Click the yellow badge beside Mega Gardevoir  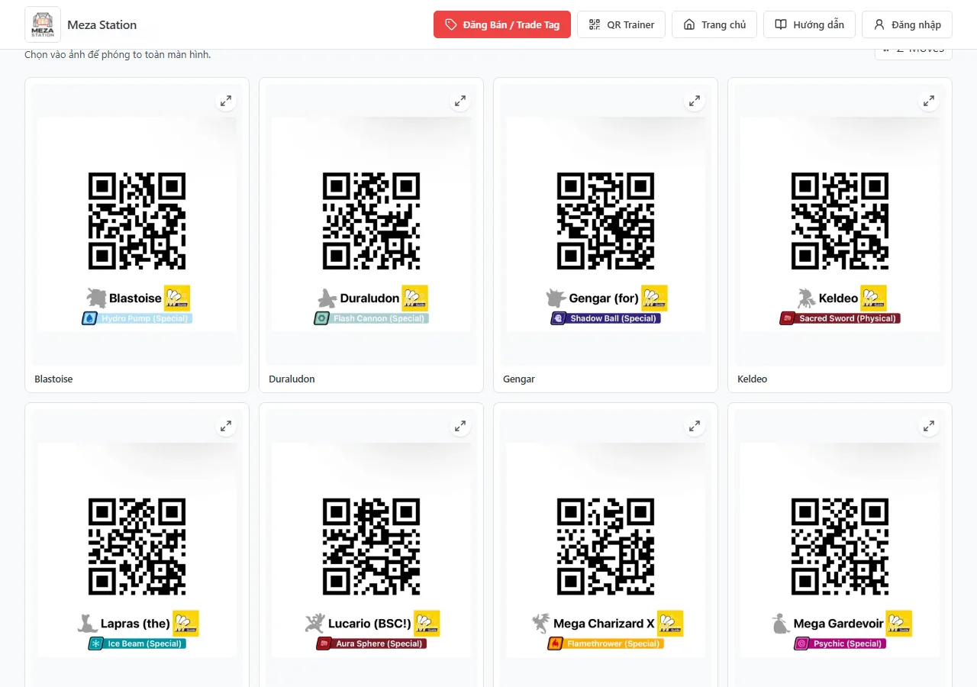tap(899, 623)
